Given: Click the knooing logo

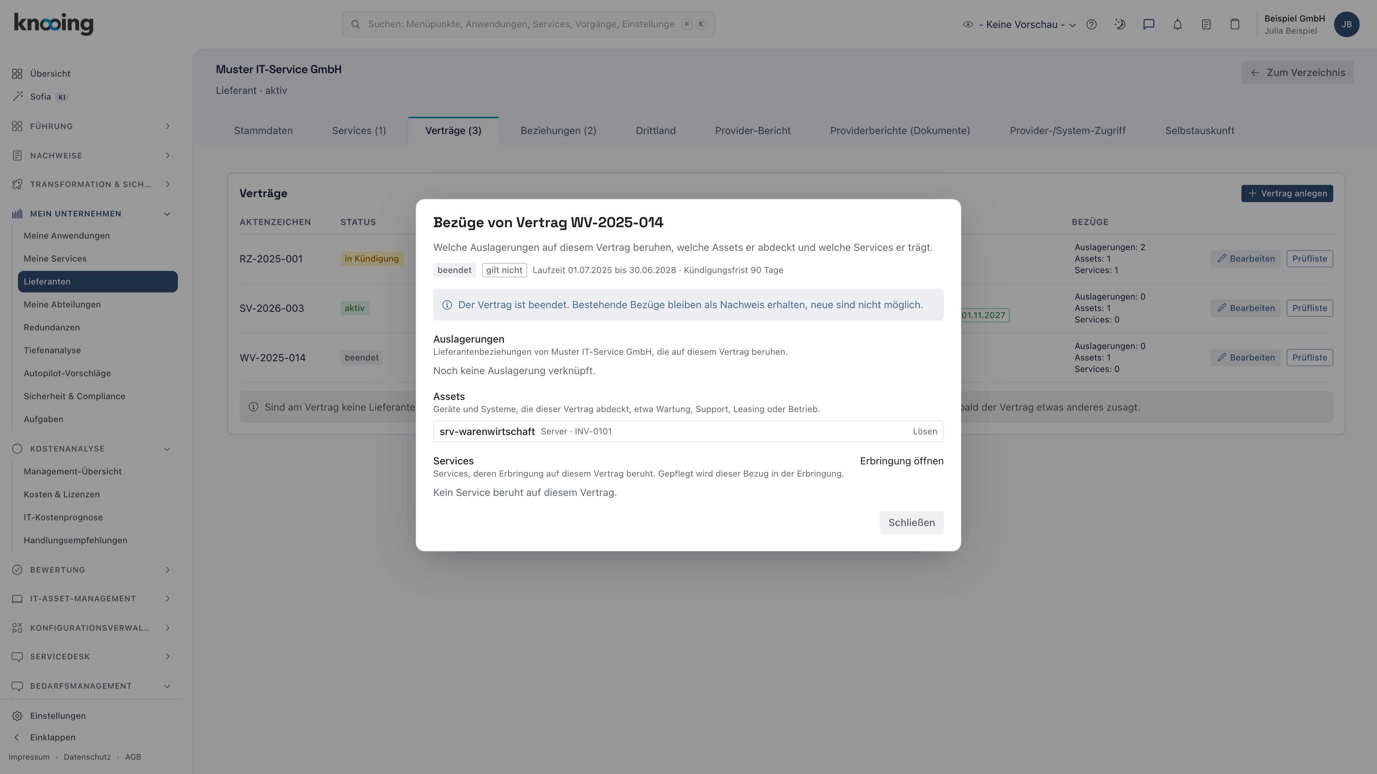Looking at the screenshot, I should click(x=53, y=24).
